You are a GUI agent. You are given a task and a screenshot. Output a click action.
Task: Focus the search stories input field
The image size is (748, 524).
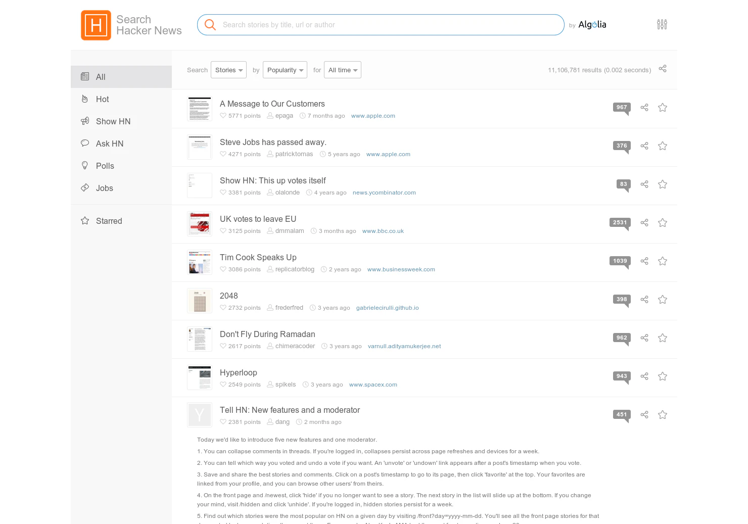point(381,25)
